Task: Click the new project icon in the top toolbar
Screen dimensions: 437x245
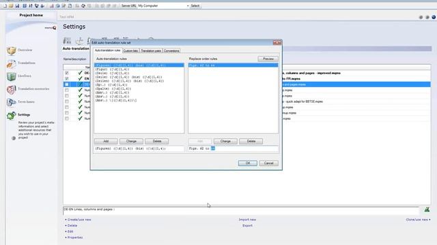Action: (x=5, y=6)
